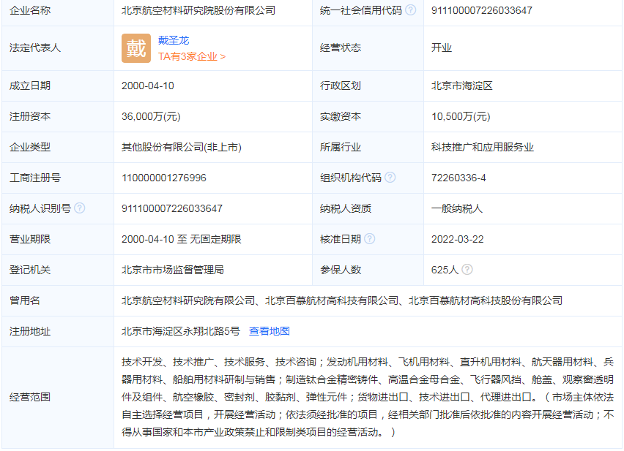The height and width of the screenshot is (451, 624).
Task: Click help icon beside 组织机构代码
Action: [x=390, y=178]
